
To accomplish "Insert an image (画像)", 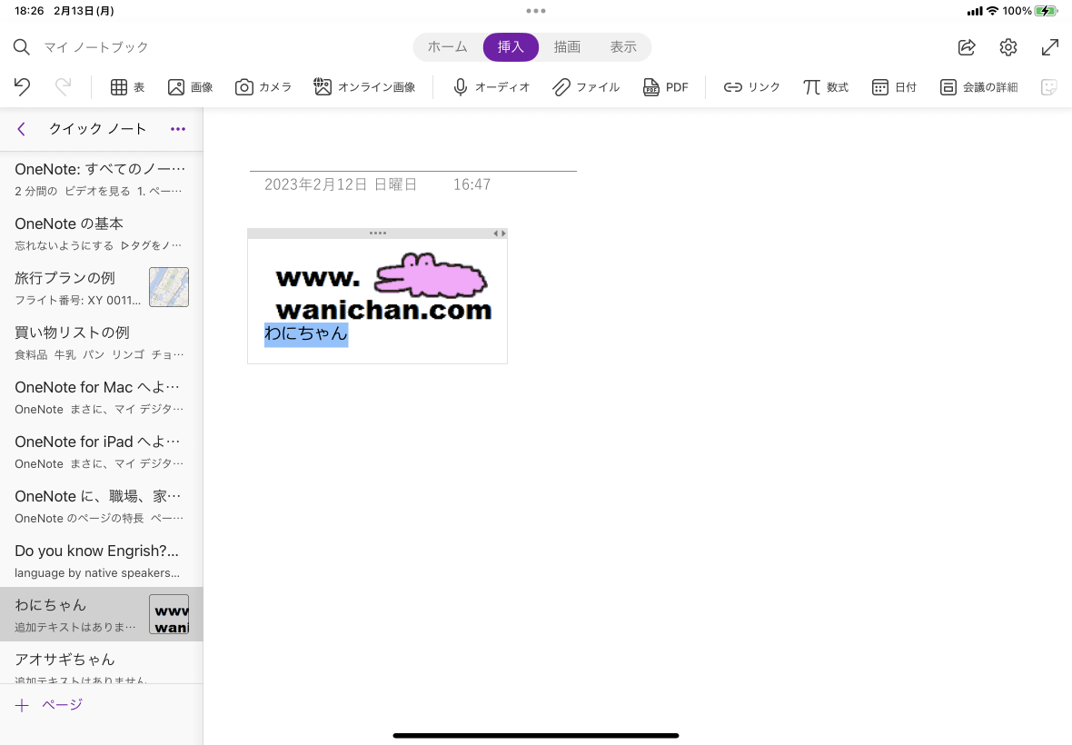I will [x=190, y=87].
